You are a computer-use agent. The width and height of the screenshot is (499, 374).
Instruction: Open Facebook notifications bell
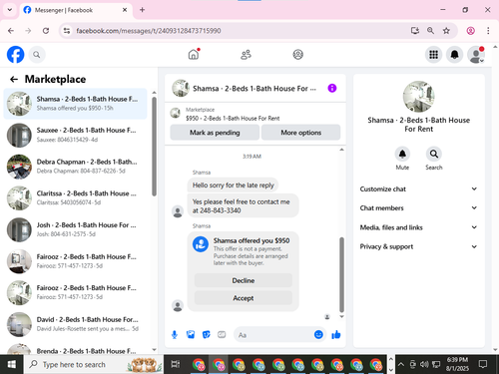[454, 55]
